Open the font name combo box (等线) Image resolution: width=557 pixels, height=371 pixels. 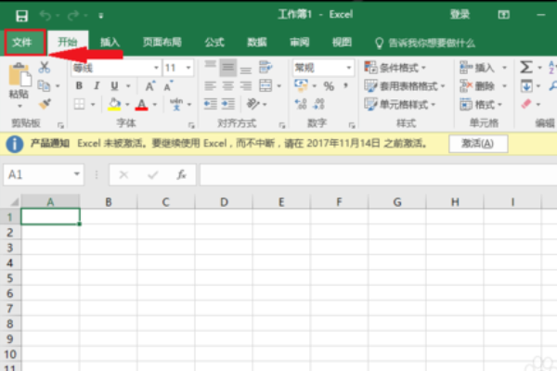click(x=115, y=68)
